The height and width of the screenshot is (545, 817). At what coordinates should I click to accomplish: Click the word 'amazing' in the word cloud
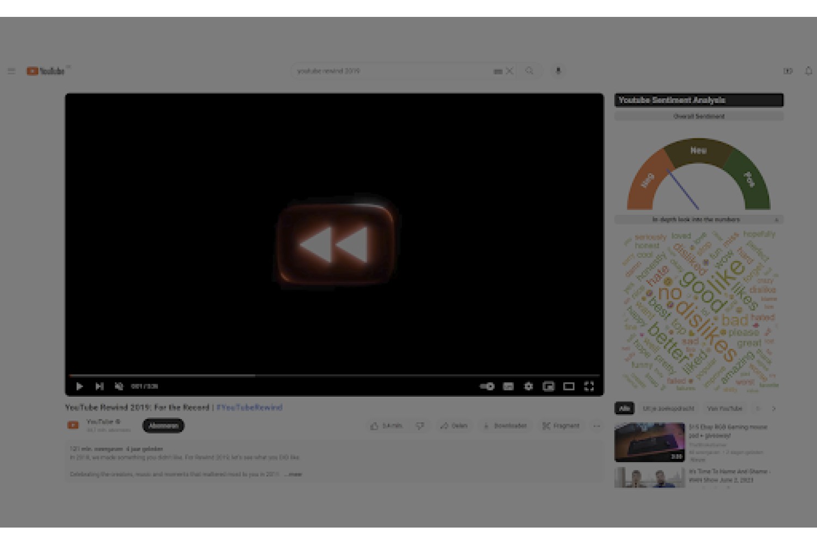click(x=737, y=367)
